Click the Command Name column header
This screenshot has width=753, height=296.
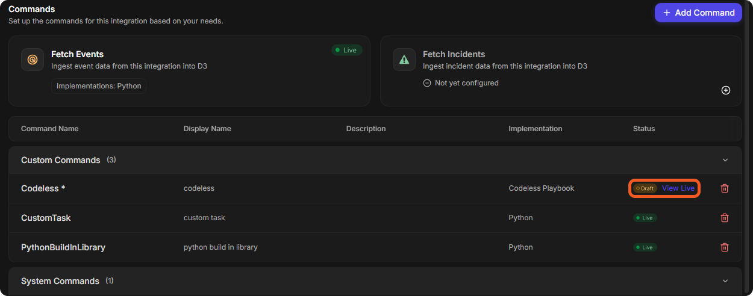click(50, 129)
